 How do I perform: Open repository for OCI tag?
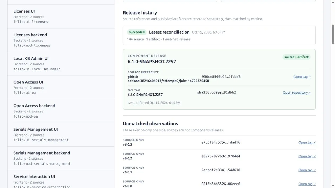pyautogui.click(x=297, y=93)
